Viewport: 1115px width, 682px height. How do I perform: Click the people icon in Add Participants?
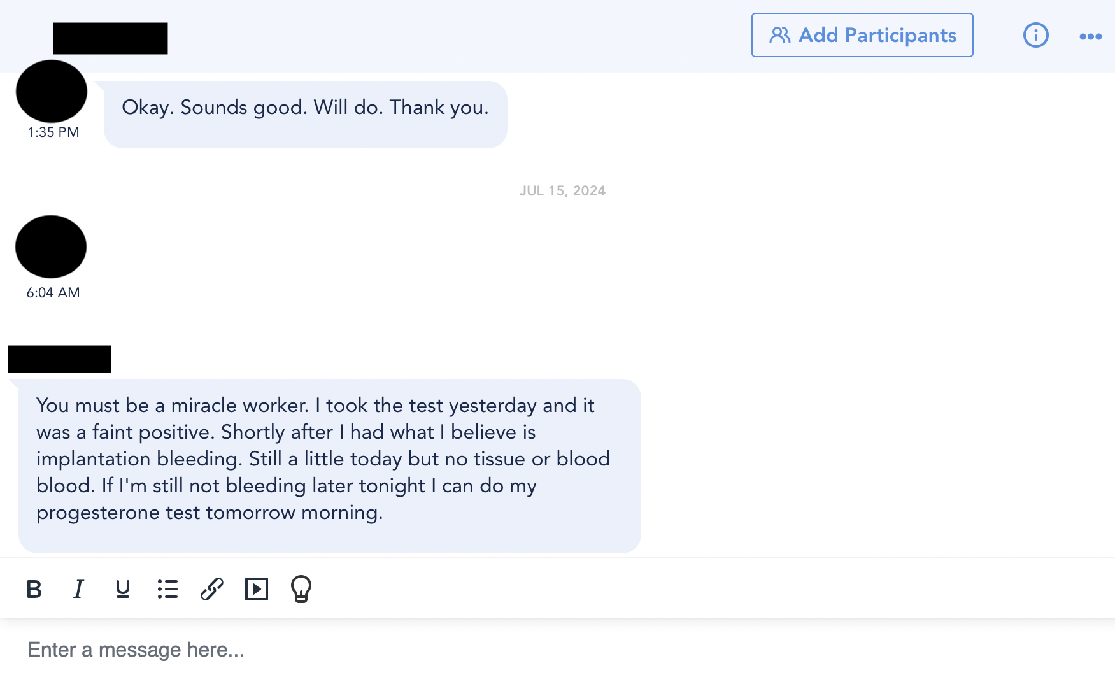pyautogui.click(x=780, y=35)
